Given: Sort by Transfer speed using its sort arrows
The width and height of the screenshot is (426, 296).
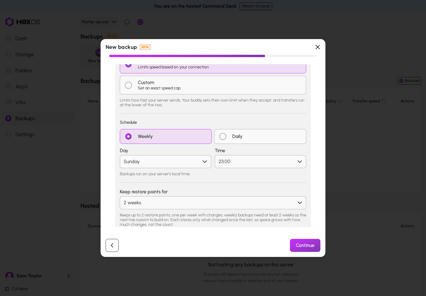Looking at the screenshot, I should 384,101.
